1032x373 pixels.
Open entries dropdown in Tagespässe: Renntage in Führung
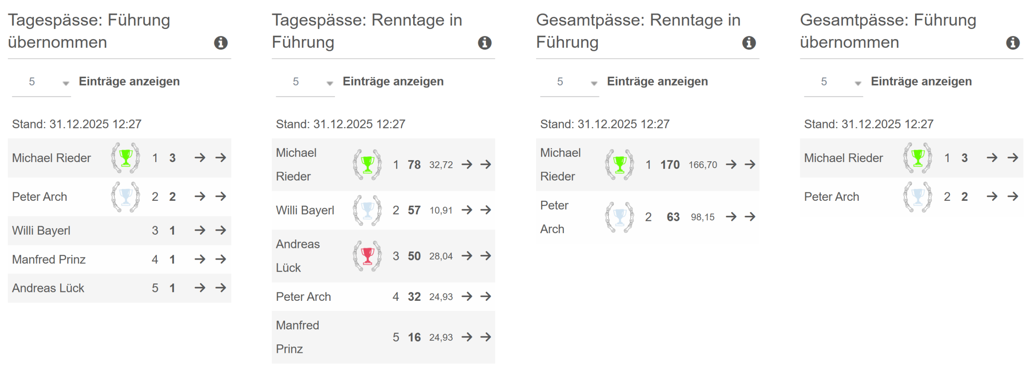305,82
